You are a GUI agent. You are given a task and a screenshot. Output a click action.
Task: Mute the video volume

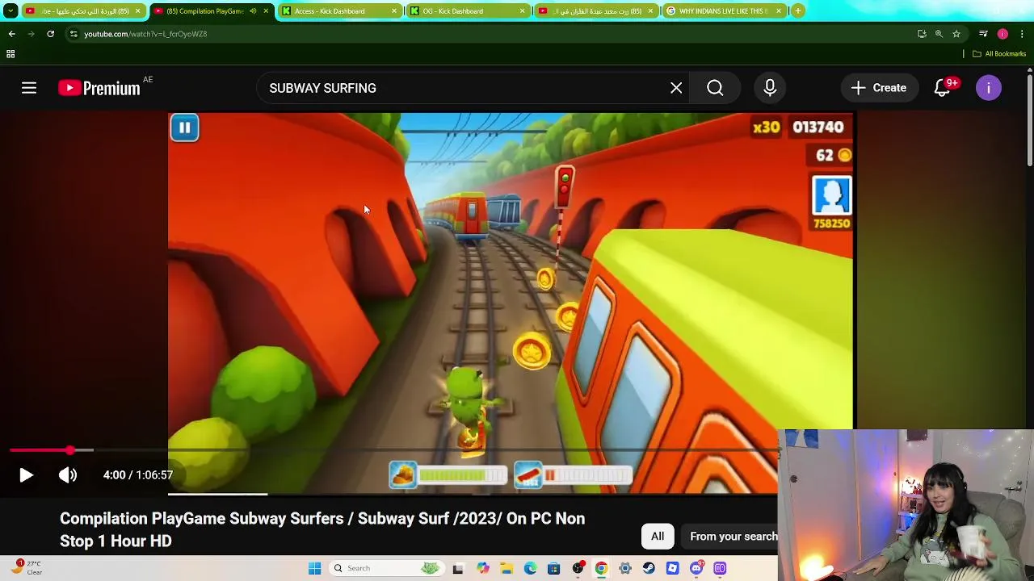coord(68,475)
